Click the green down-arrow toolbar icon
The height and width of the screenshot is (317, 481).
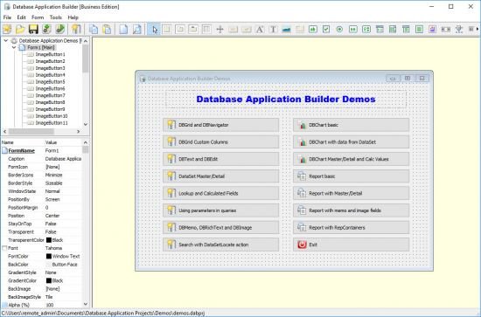46,30
